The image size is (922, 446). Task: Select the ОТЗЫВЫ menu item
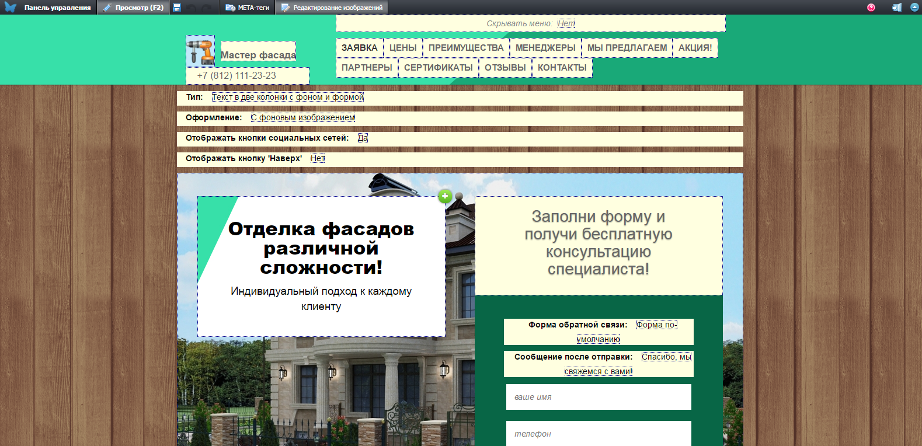tap(505, 68)
